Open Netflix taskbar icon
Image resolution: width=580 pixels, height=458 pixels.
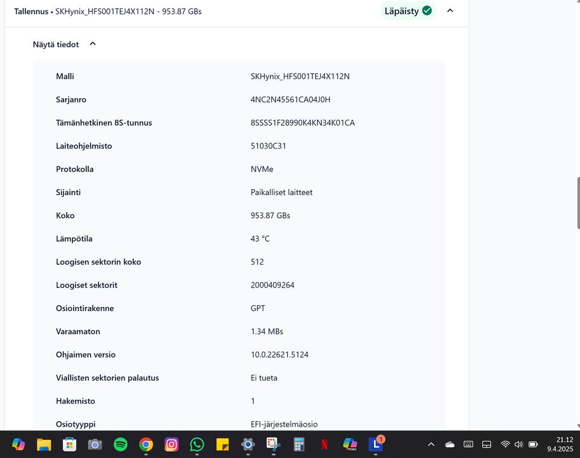point(324,444)
